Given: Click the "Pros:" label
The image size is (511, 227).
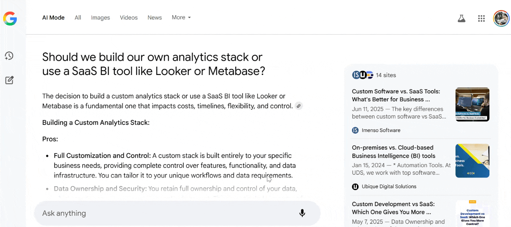Looking at the screenshot, I should 50,139.
